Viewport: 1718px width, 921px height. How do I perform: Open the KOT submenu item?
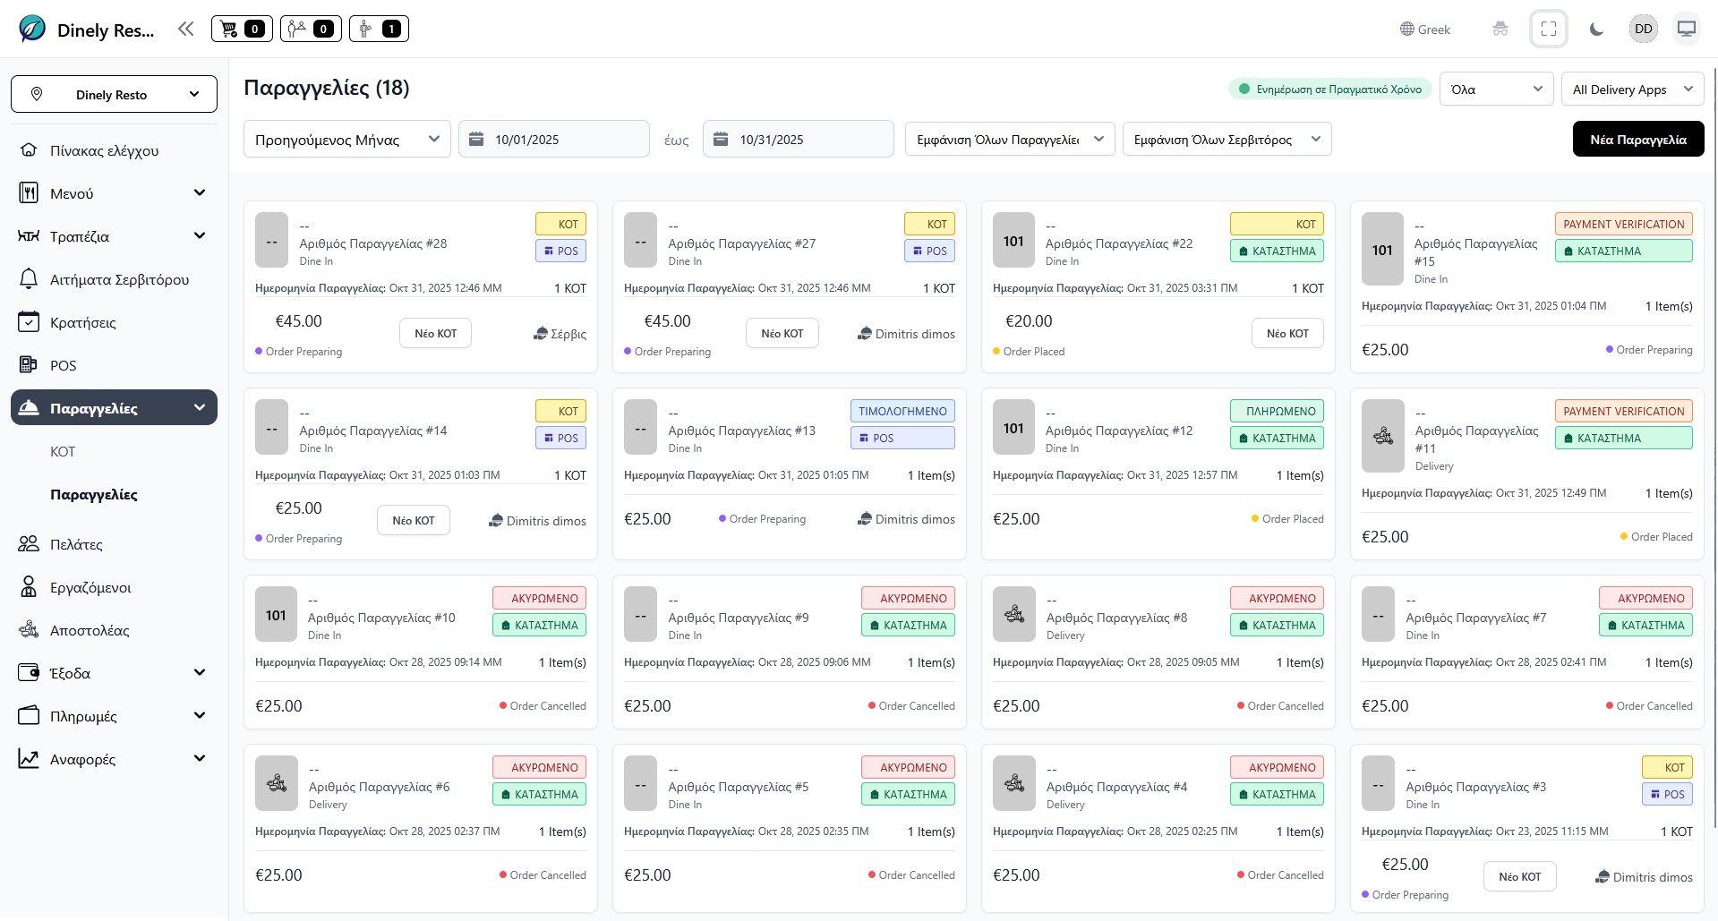63,452
